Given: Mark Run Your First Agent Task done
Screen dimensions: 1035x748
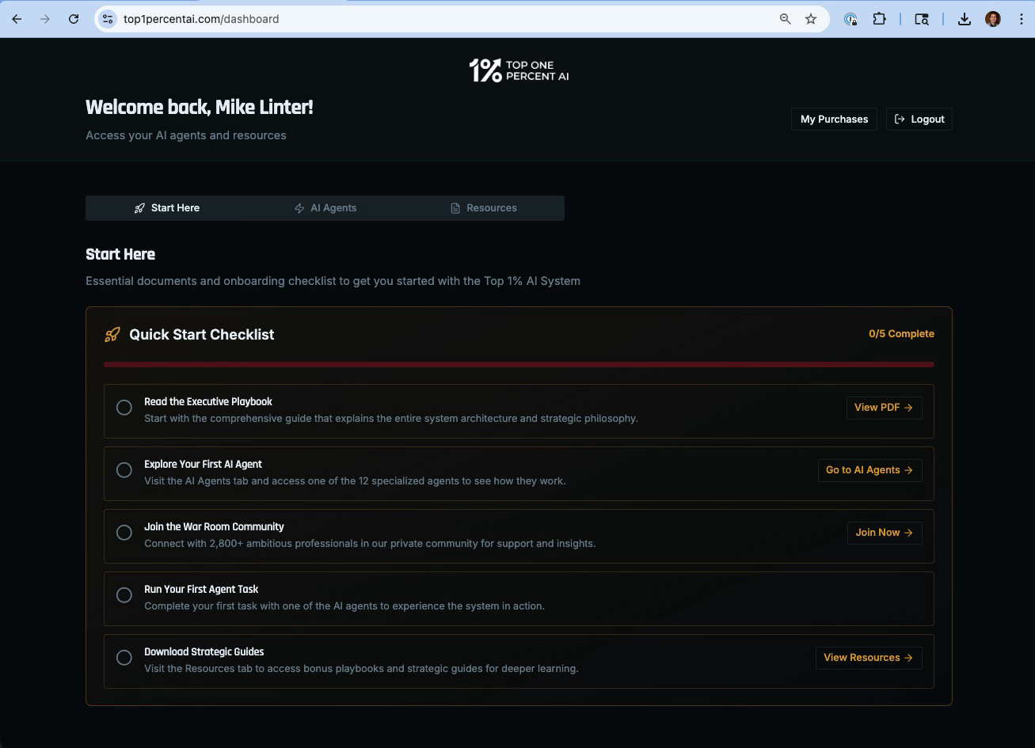Looking at the screenshot, I should click(124, 595).
